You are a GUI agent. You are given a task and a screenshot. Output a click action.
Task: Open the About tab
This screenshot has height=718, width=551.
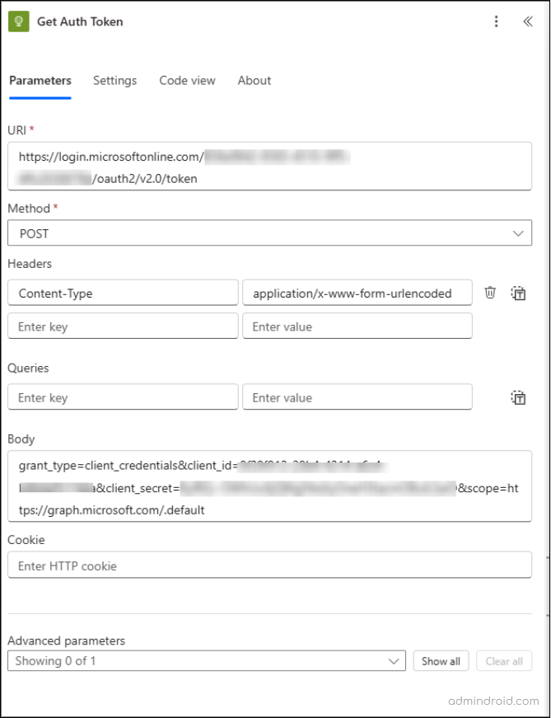click(x=254, y=81)
